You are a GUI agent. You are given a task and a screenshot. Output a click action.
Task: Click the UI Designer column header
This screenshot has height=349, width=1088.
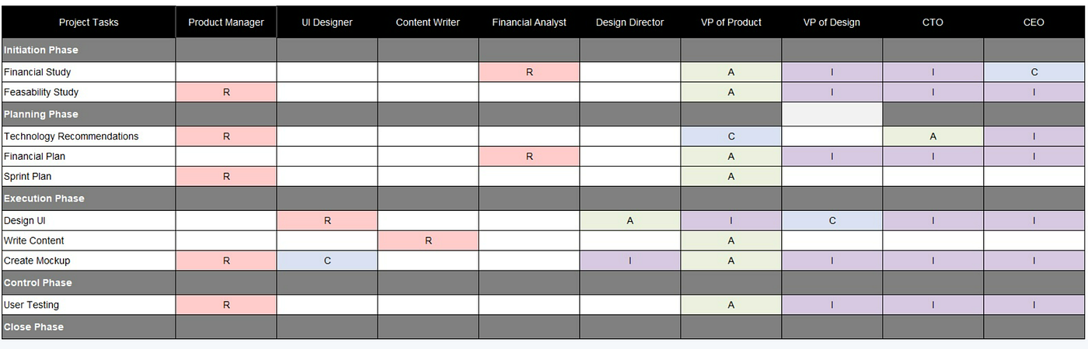coord(327,22)
